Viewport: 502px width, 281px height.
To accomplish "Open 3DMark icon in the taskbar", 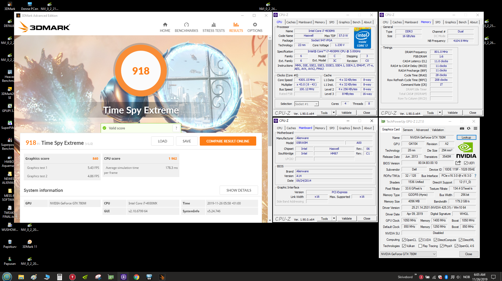I will pos(162,277).
